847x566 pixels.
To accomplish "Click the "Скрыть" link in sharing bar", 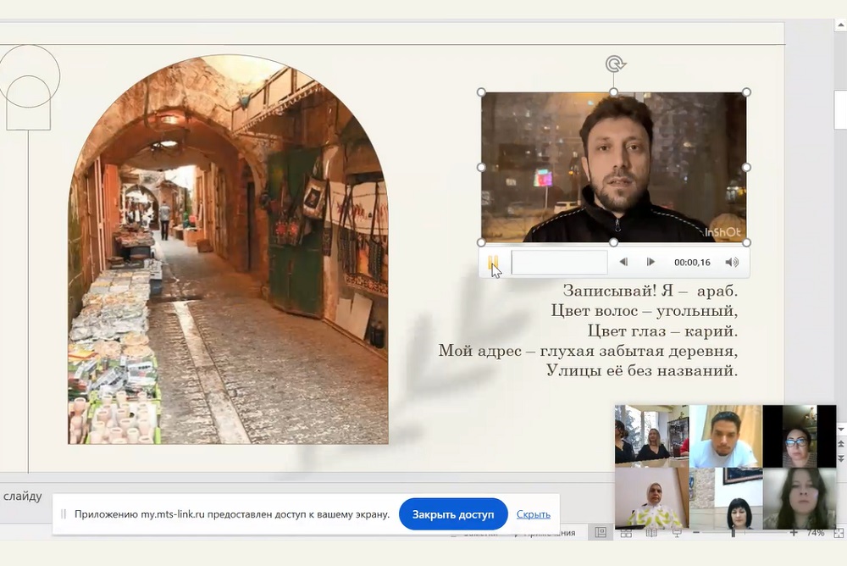I will click(533, 514).
